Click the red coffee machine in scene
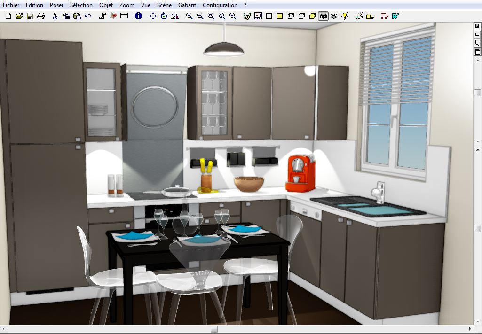482x334 pixels. tap(300, 174)
